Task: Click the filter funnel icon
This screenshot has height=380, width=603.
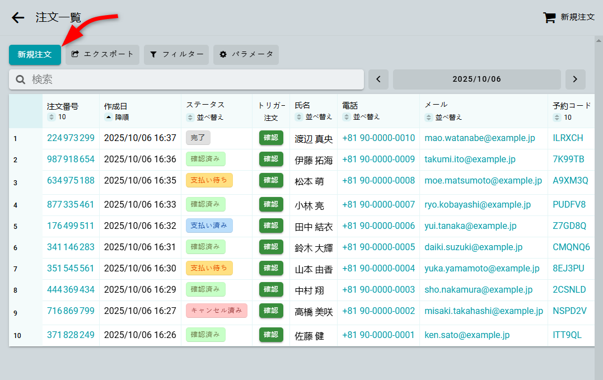Action: tap(153, 54)
